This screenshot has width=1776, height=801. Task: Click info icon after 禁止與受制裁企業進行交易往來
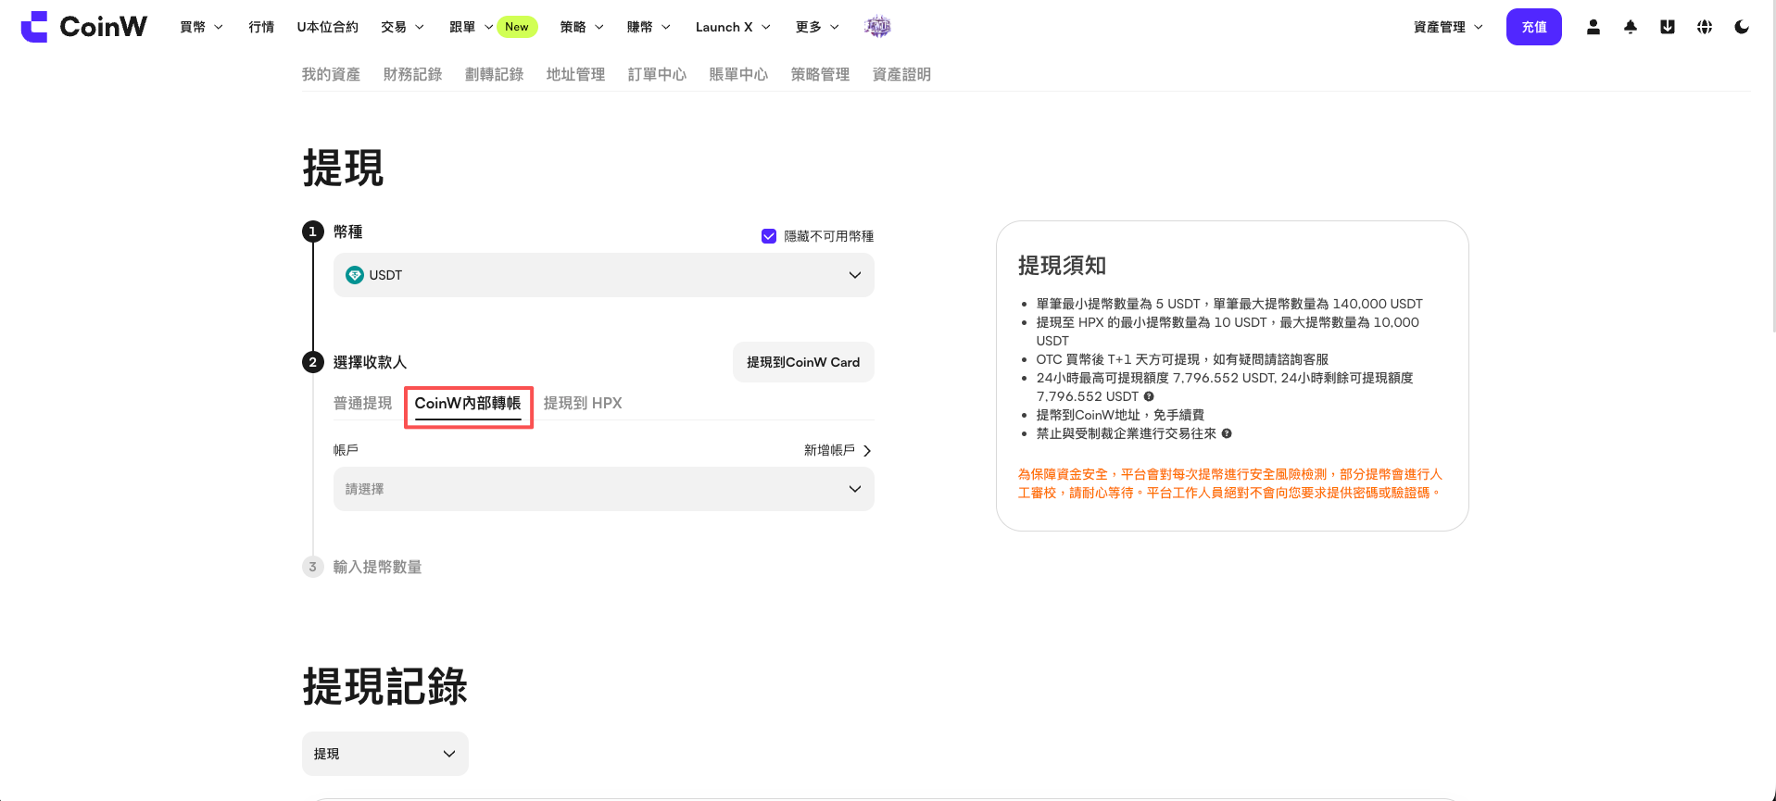click(1227, 433)
